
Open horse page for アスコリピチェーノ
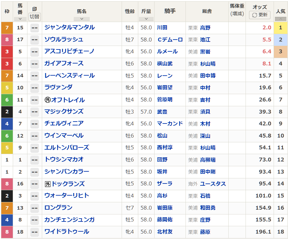pos(69,51)
